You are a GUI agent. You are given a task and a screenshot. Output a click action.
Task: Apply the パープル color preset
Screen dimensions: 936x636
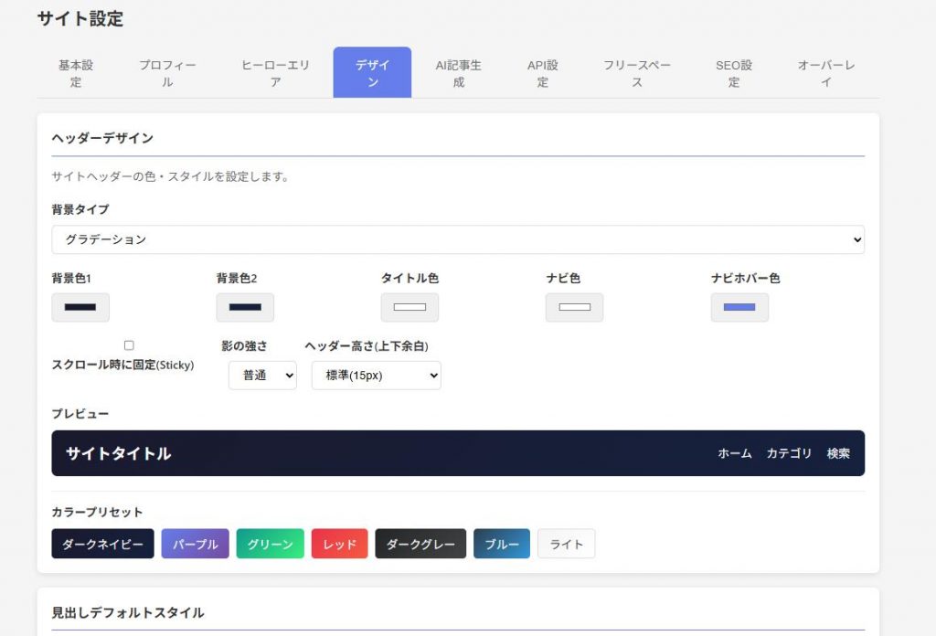pos(195,544)
